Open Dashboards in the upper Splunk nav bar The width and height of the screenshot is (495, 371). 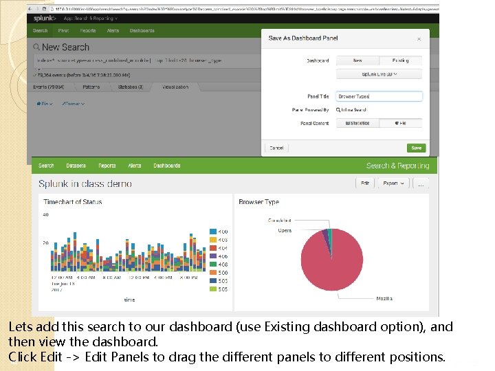pyautogui.click(x=142, y=31)
